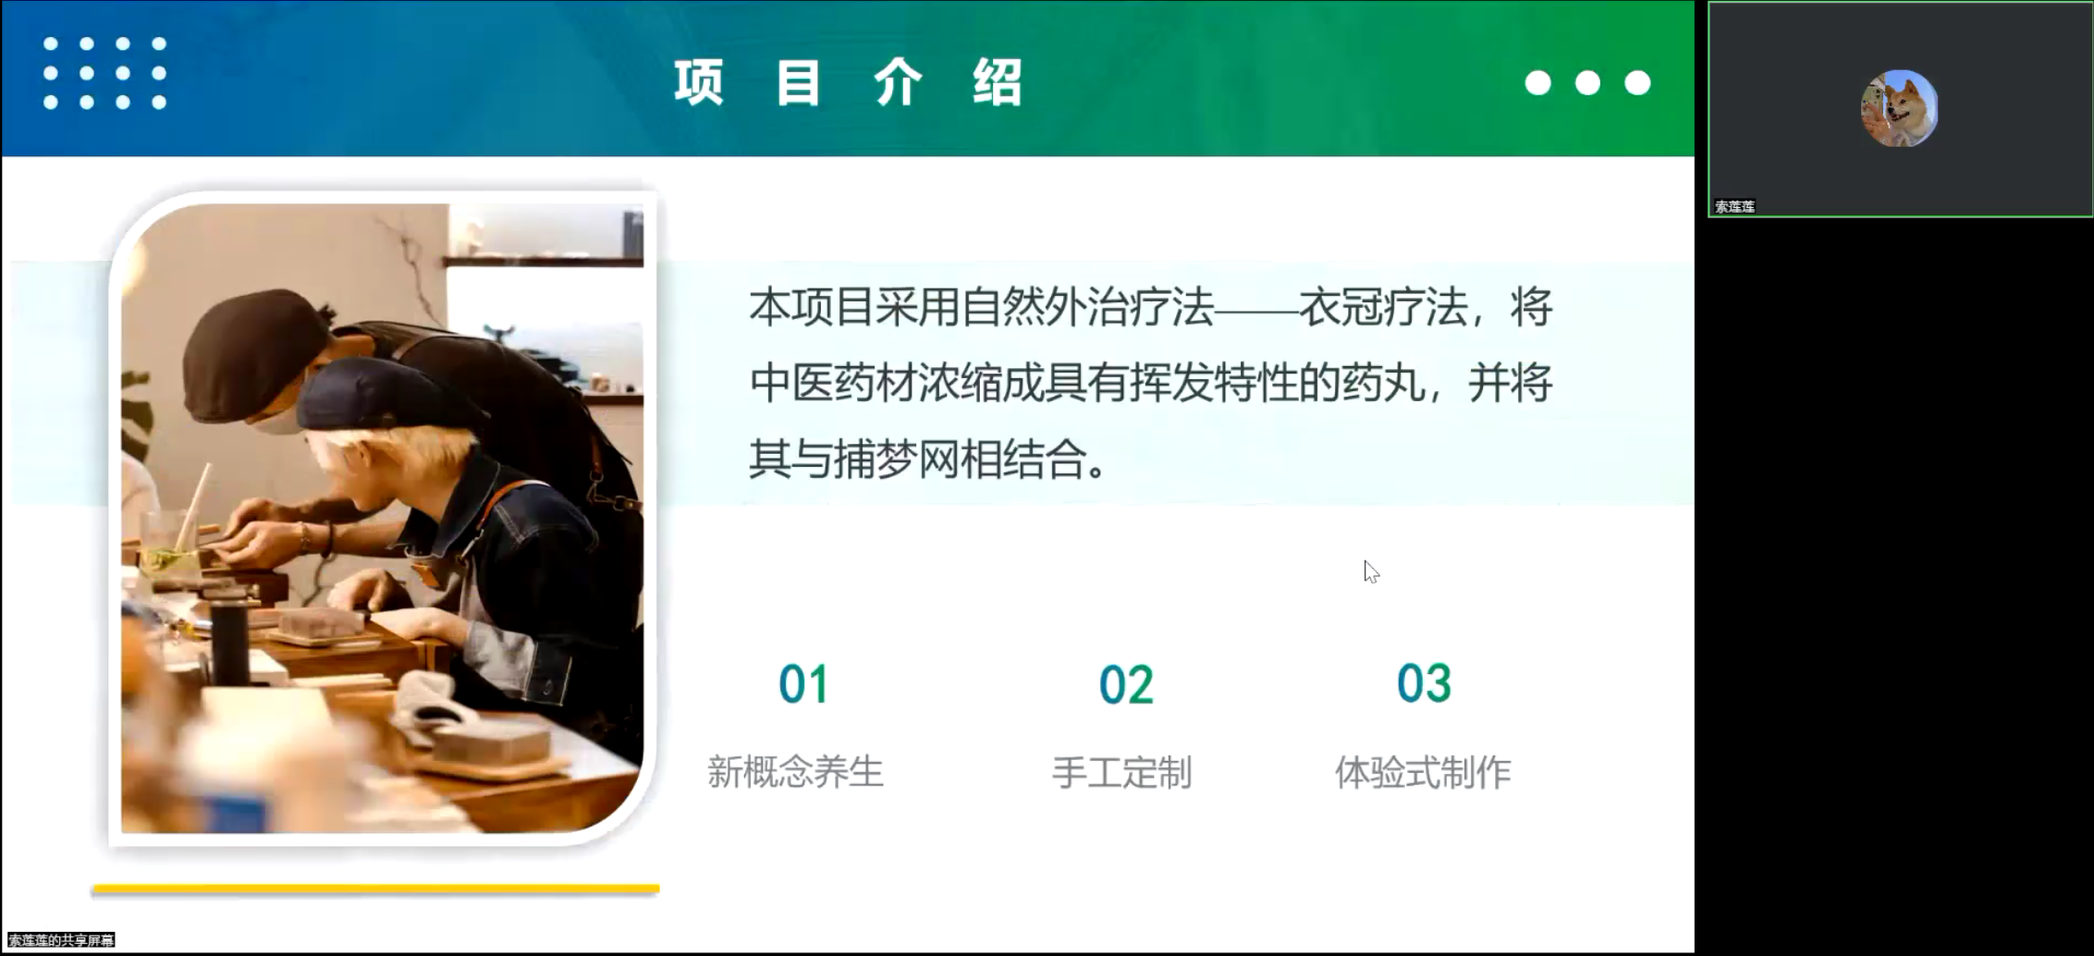Image resolution: width=2094 pixels, height=956 pixels.
Task: Select the 手工定制 label
Action: [x=1121, y=771]
